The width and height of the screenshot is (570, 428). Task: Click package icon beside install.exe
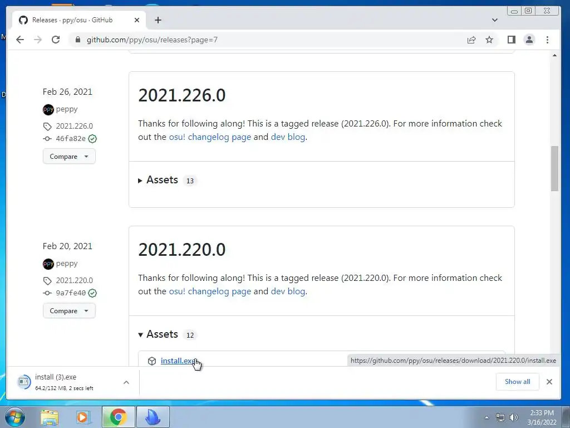pyautogui.click(x=152, y=361)
